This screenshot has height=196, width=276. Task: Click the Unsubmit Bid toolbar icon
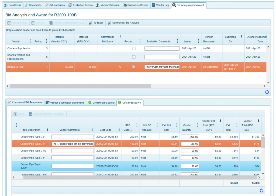coord(17,23)
